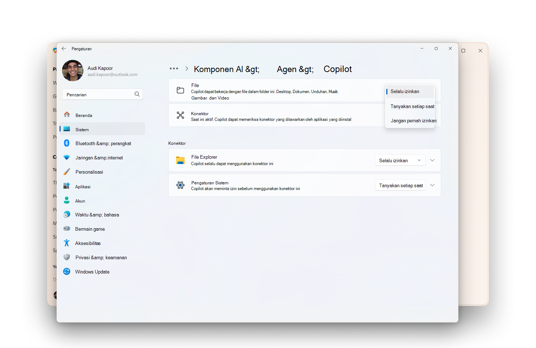Open Jaringan & internet settings

click(102, 158)
